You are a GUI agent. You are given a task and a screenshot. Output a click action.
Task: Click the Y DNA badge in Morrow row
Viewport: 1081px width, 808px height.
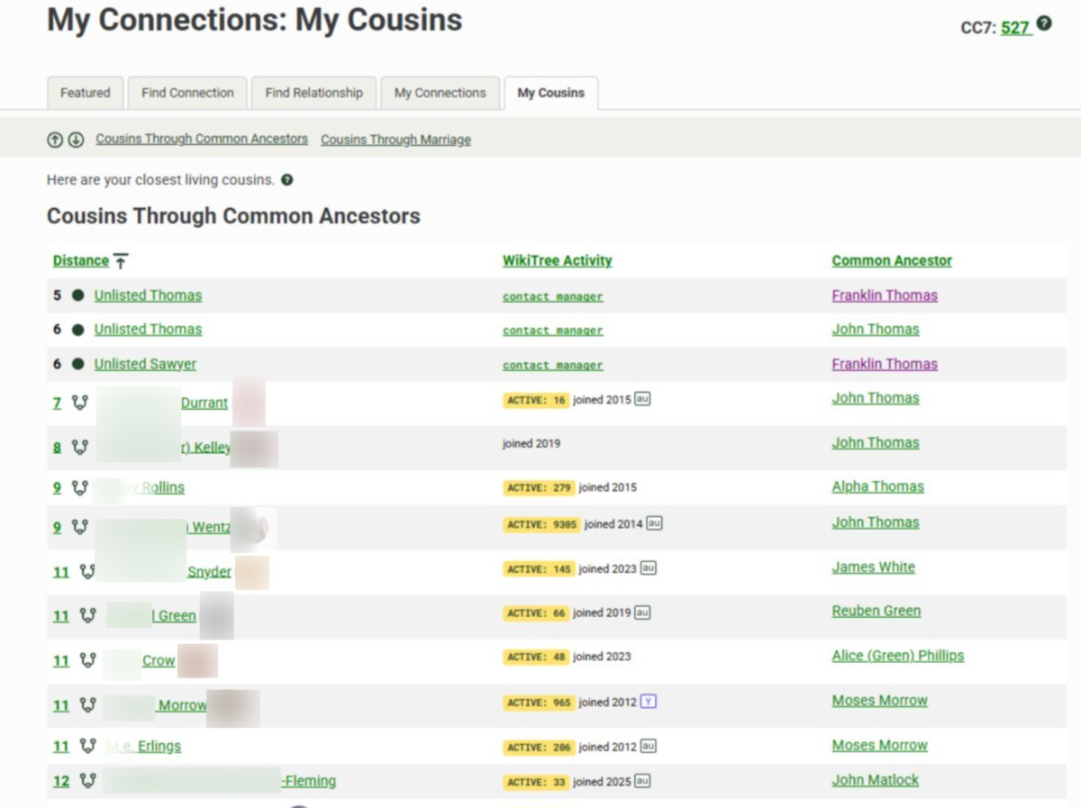tap(649, 701)
